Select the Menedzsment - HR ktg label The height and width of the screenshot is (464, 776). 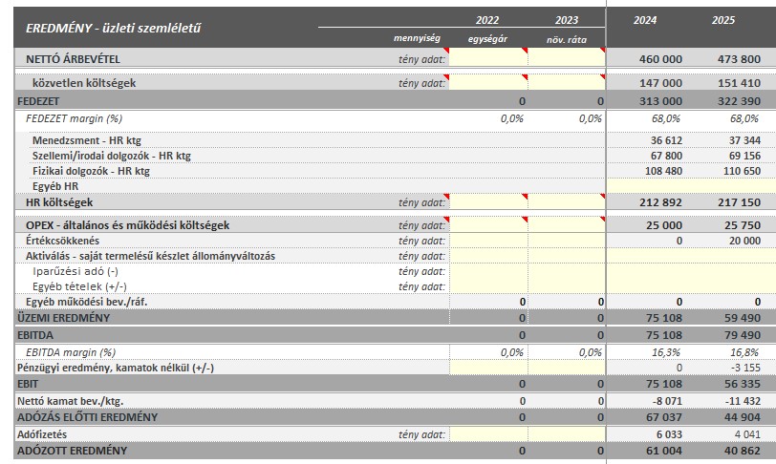click(x=87, y=140)
